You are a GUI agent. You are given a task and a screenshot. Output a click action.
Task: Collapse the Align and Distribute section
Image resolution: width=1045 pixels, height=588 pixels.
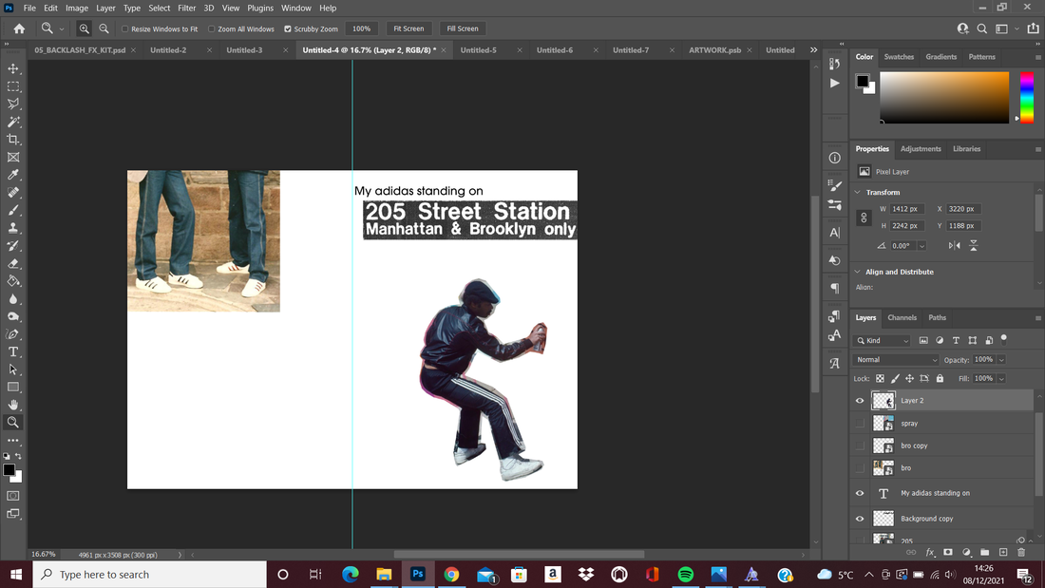(858, 272)
